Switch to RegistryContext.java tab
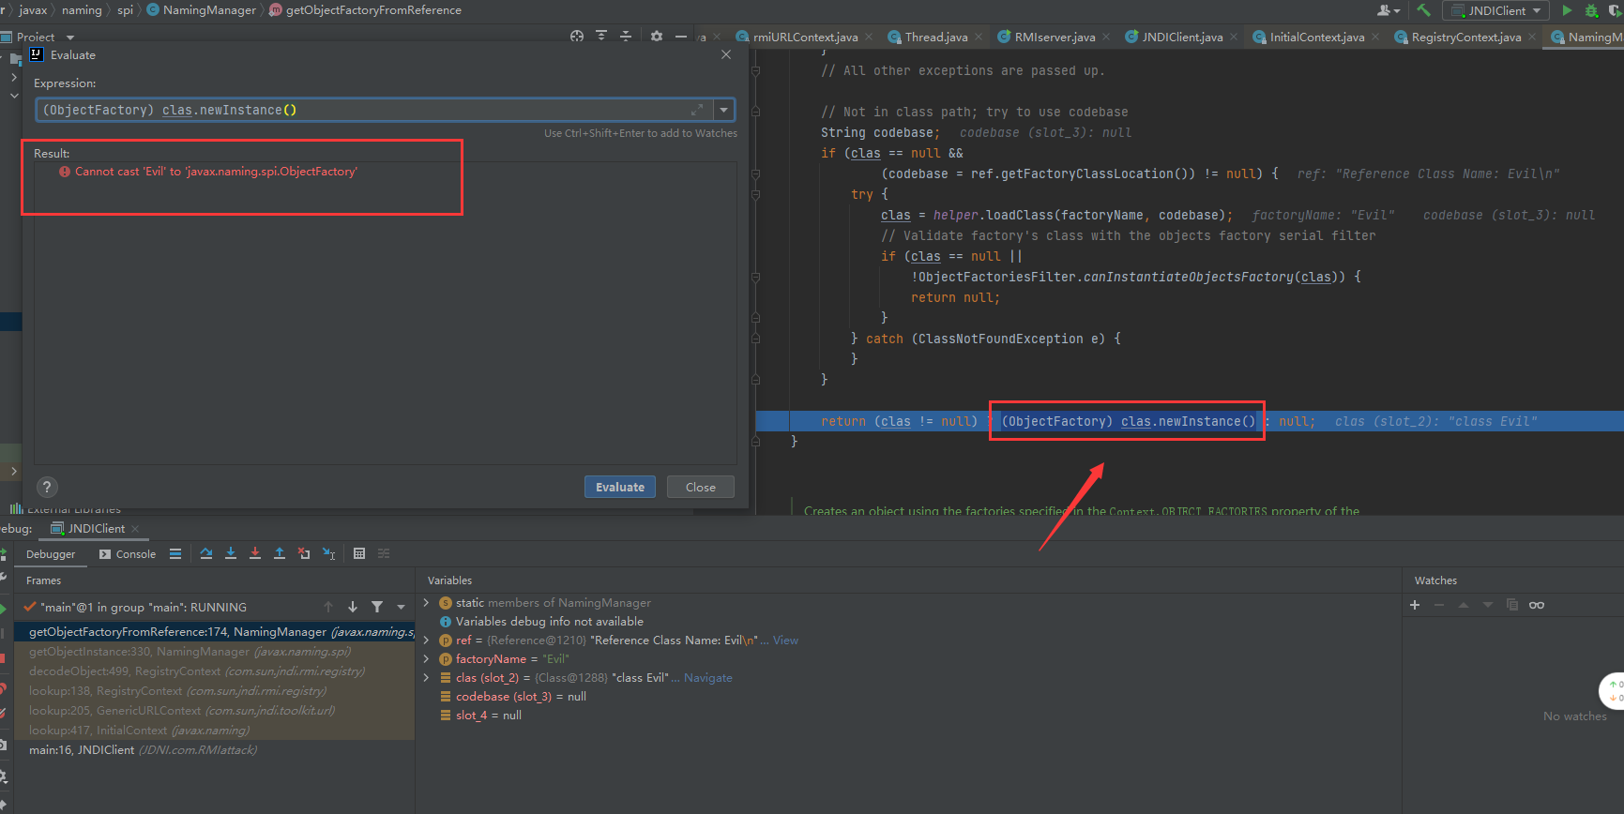Image resolution: width=1624 pixels, height=814 pixels. pos(1465,38)
